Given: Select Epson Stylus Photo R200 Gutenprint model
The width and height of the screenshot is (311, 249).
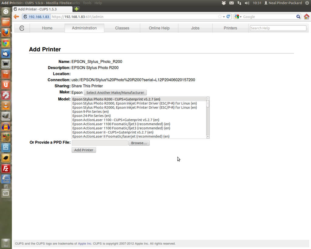Looking at the screenshot, I should click(139, 99).
